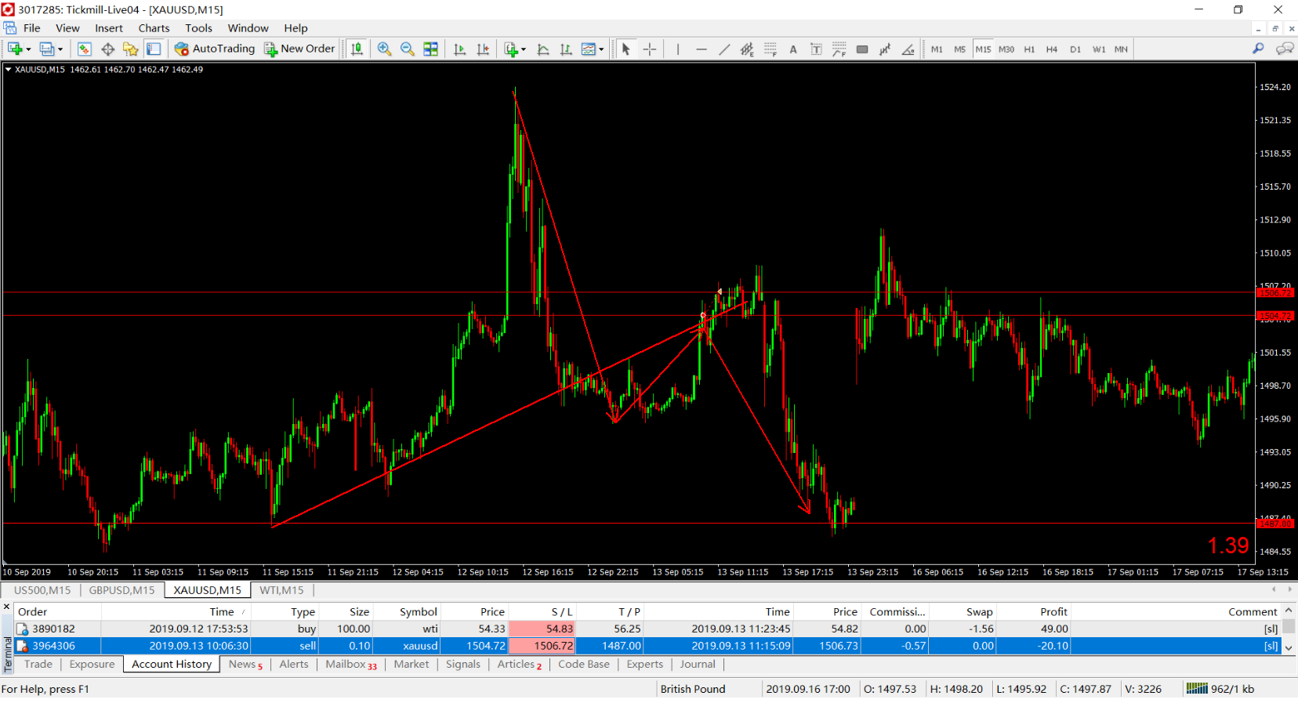Screen dimensions: 1298x703
Task: Expand the Templates dropdown arrow
Action: pyautogui.click(x=601, y=49)
